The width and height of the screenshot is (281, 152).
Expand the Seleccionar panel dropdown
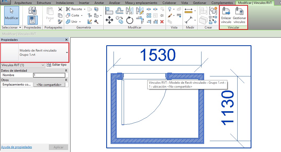20,27
